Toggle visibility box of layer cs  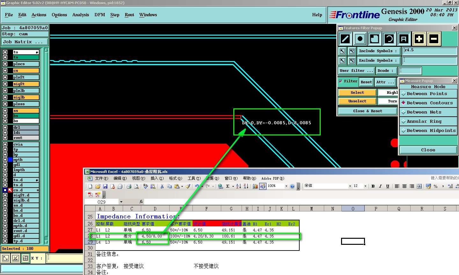[5, 71]
